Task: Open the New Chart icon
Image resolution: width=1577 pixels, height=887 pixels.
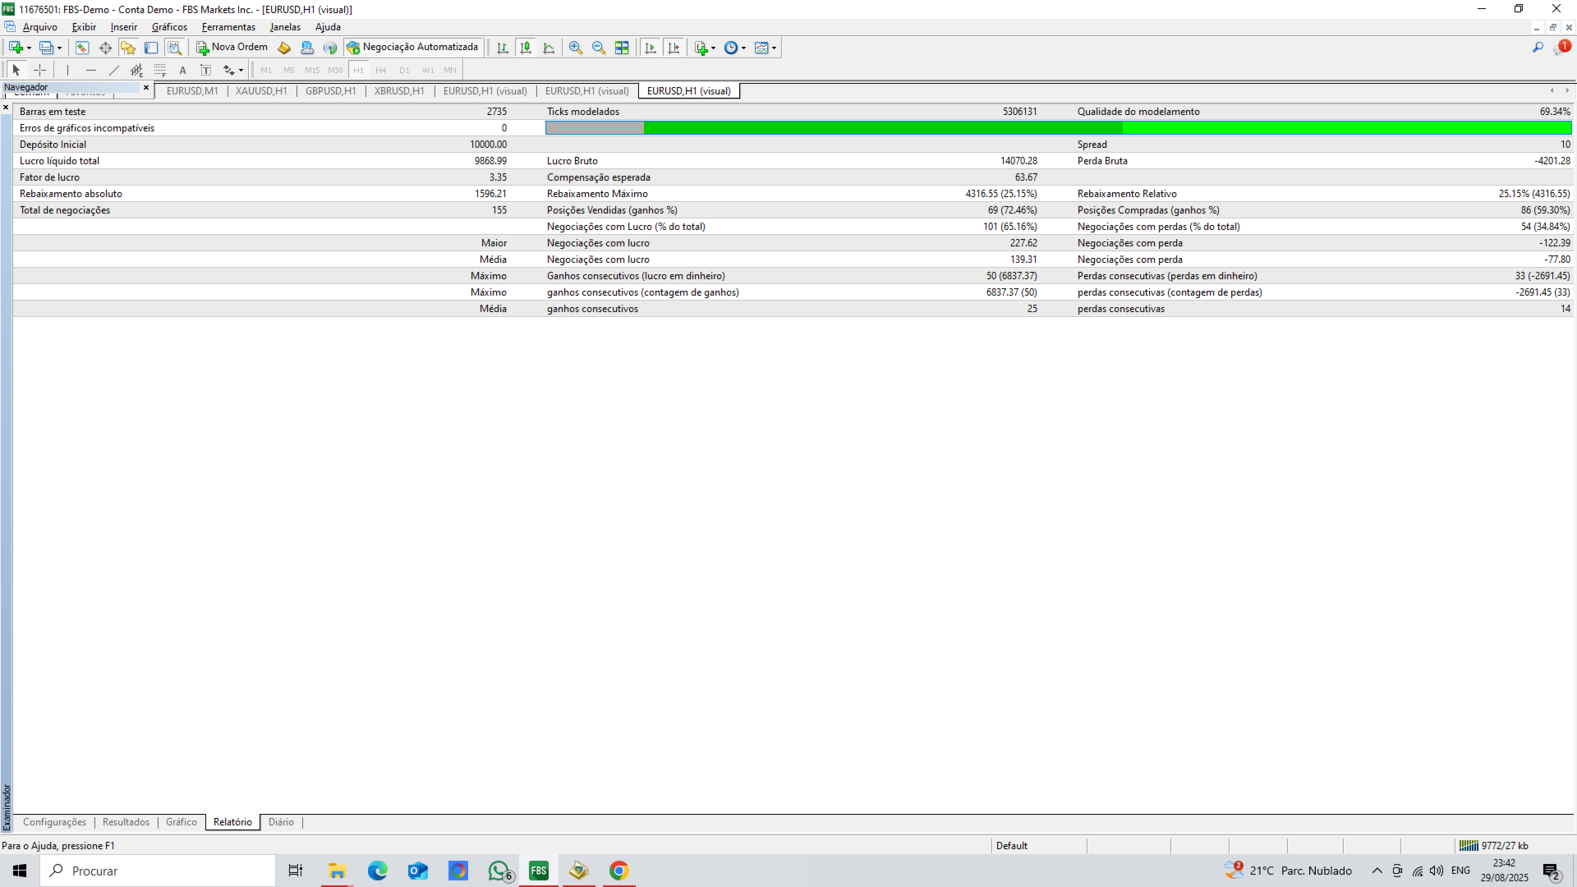Action: click(16, 48)
